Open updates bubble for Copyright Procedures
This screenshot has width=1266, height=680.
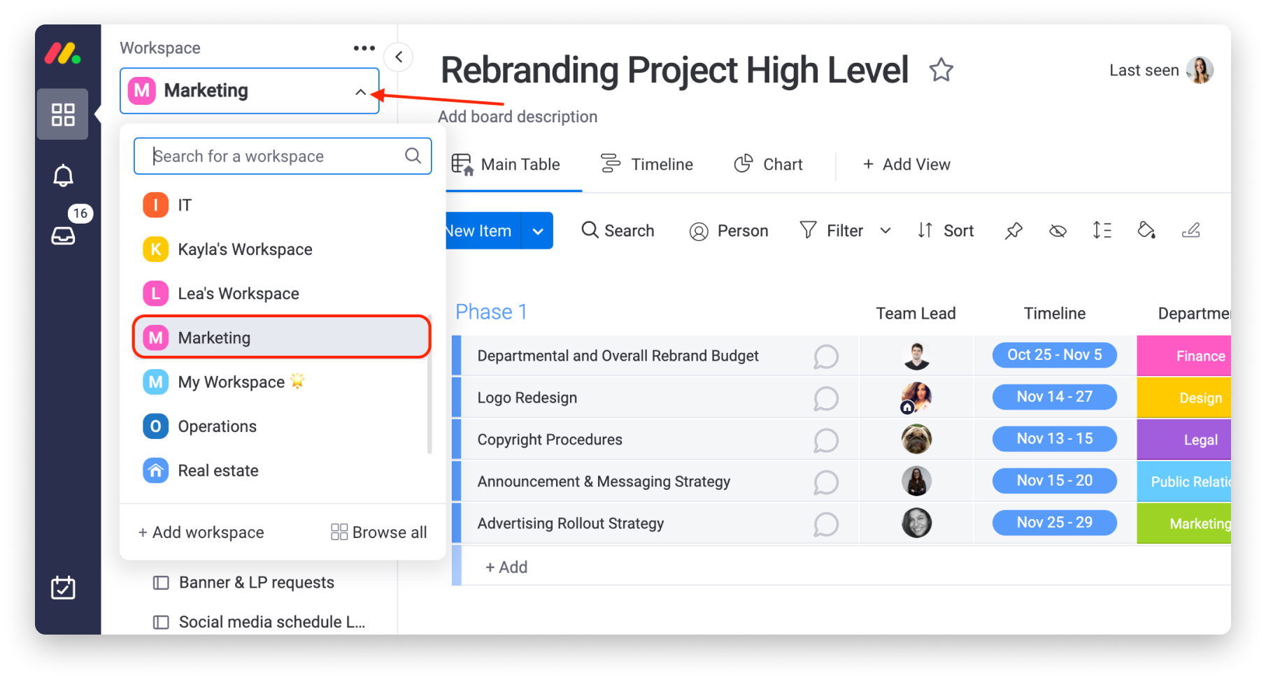826,440
